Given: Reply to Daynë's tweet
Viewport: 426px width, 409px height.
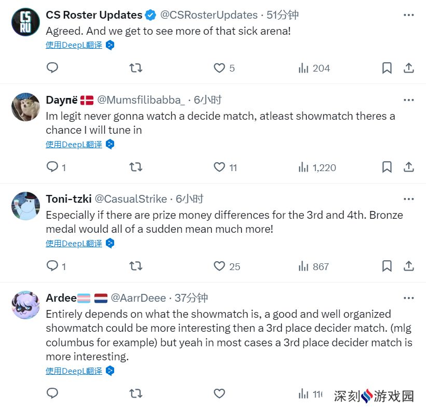Looking at the screenshot, I should pos(52,167).
